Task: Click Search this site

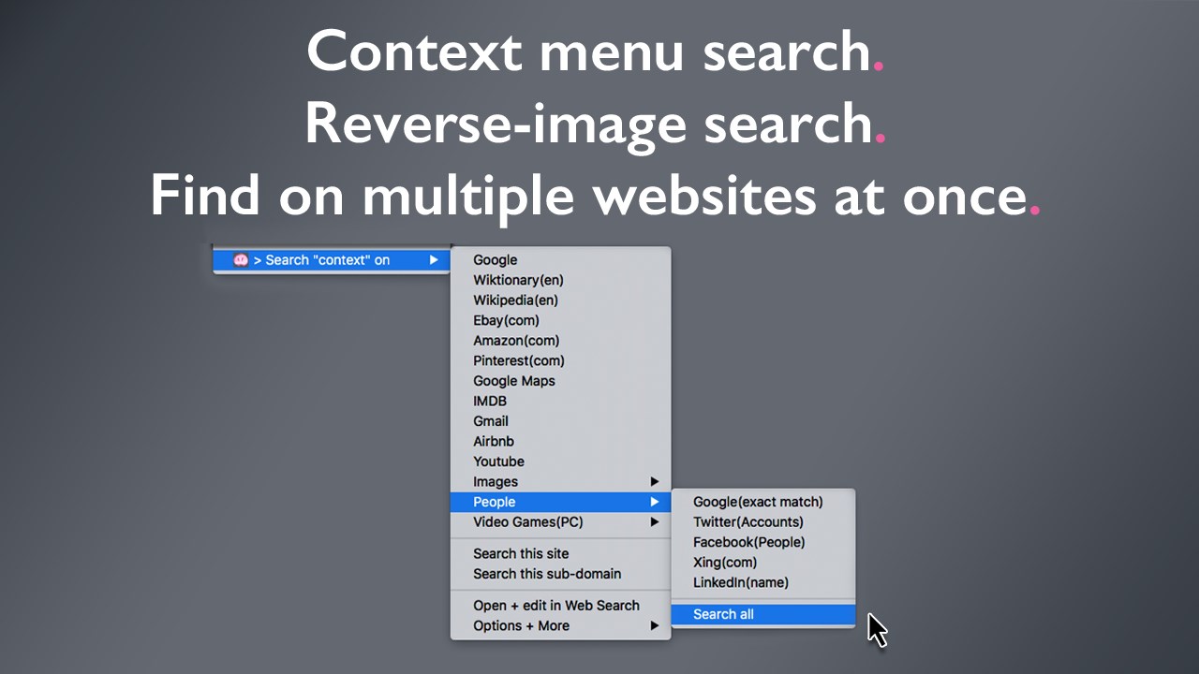Action: pyautogui.click(x=560, y=553)
